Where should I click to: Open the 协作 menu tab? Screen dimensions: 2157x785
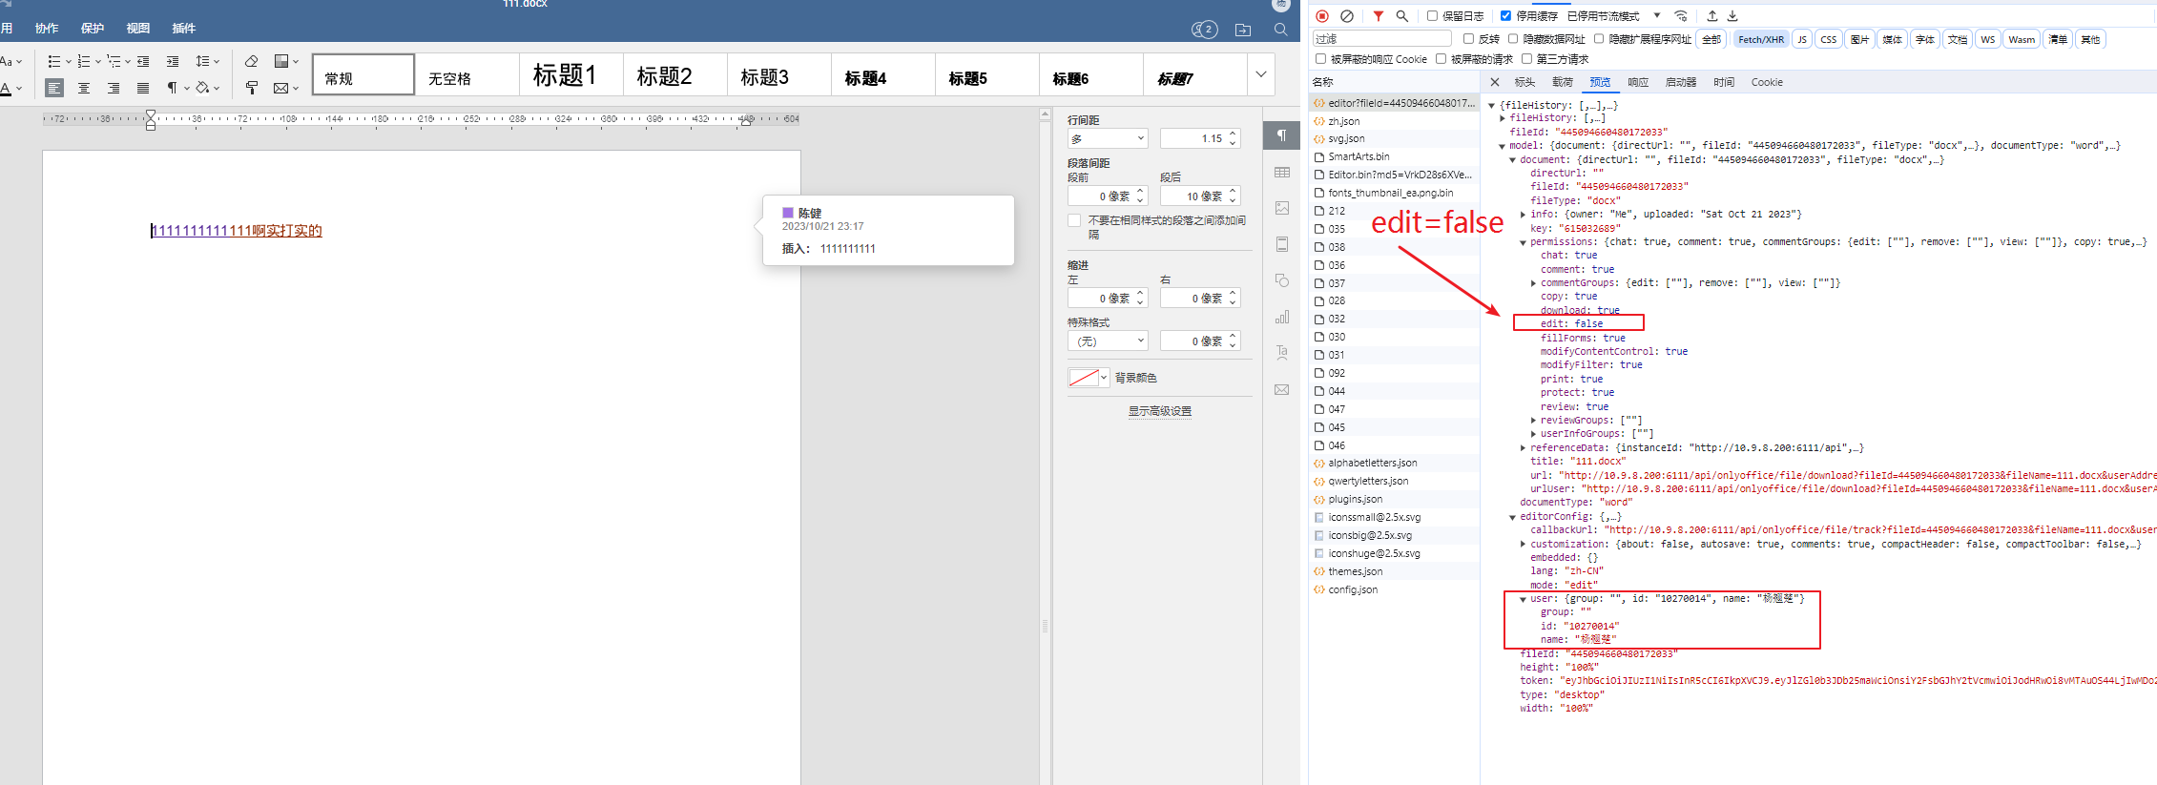pos(47,29)
